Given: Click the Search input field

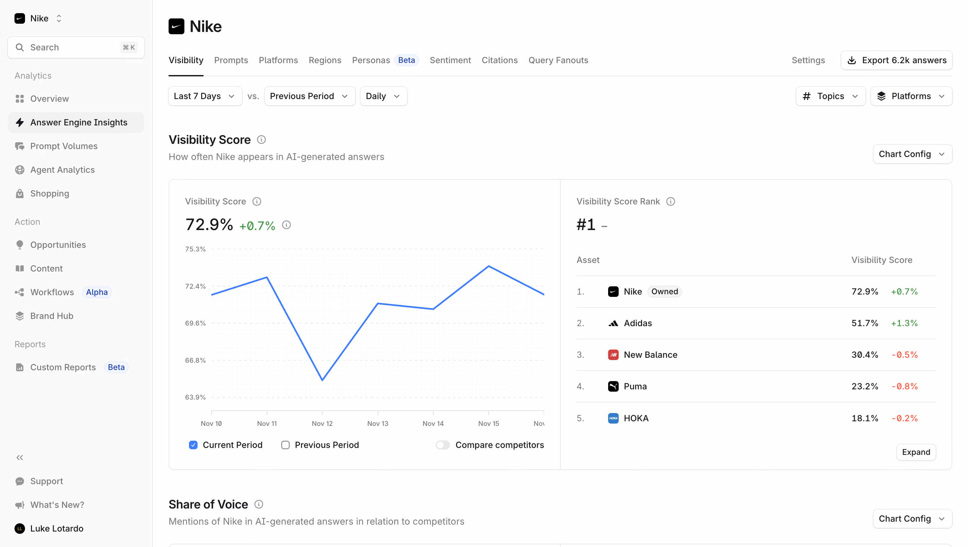Looking at the screenshot, I should (x=76, y=47).
